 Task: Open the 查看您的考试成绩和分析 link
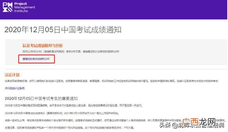36,59
